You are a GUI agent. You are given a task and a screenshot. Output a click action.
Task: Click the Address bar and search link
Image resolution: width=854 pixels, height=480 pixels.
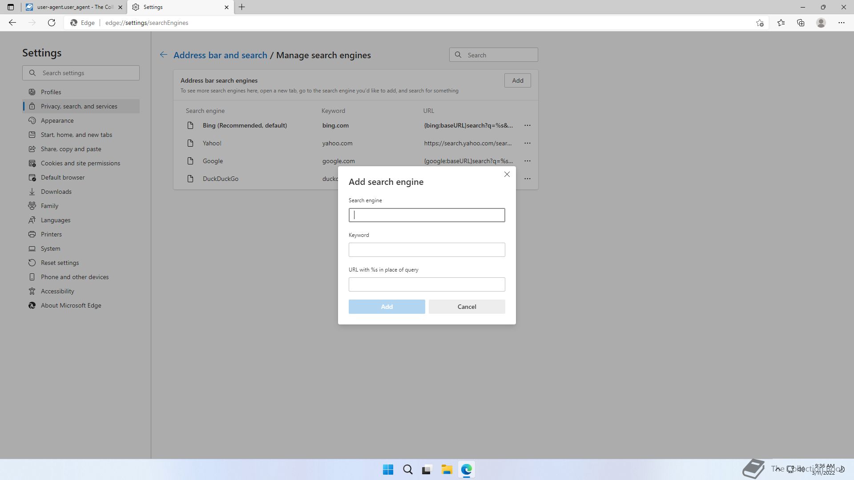[x=220, y=55]
